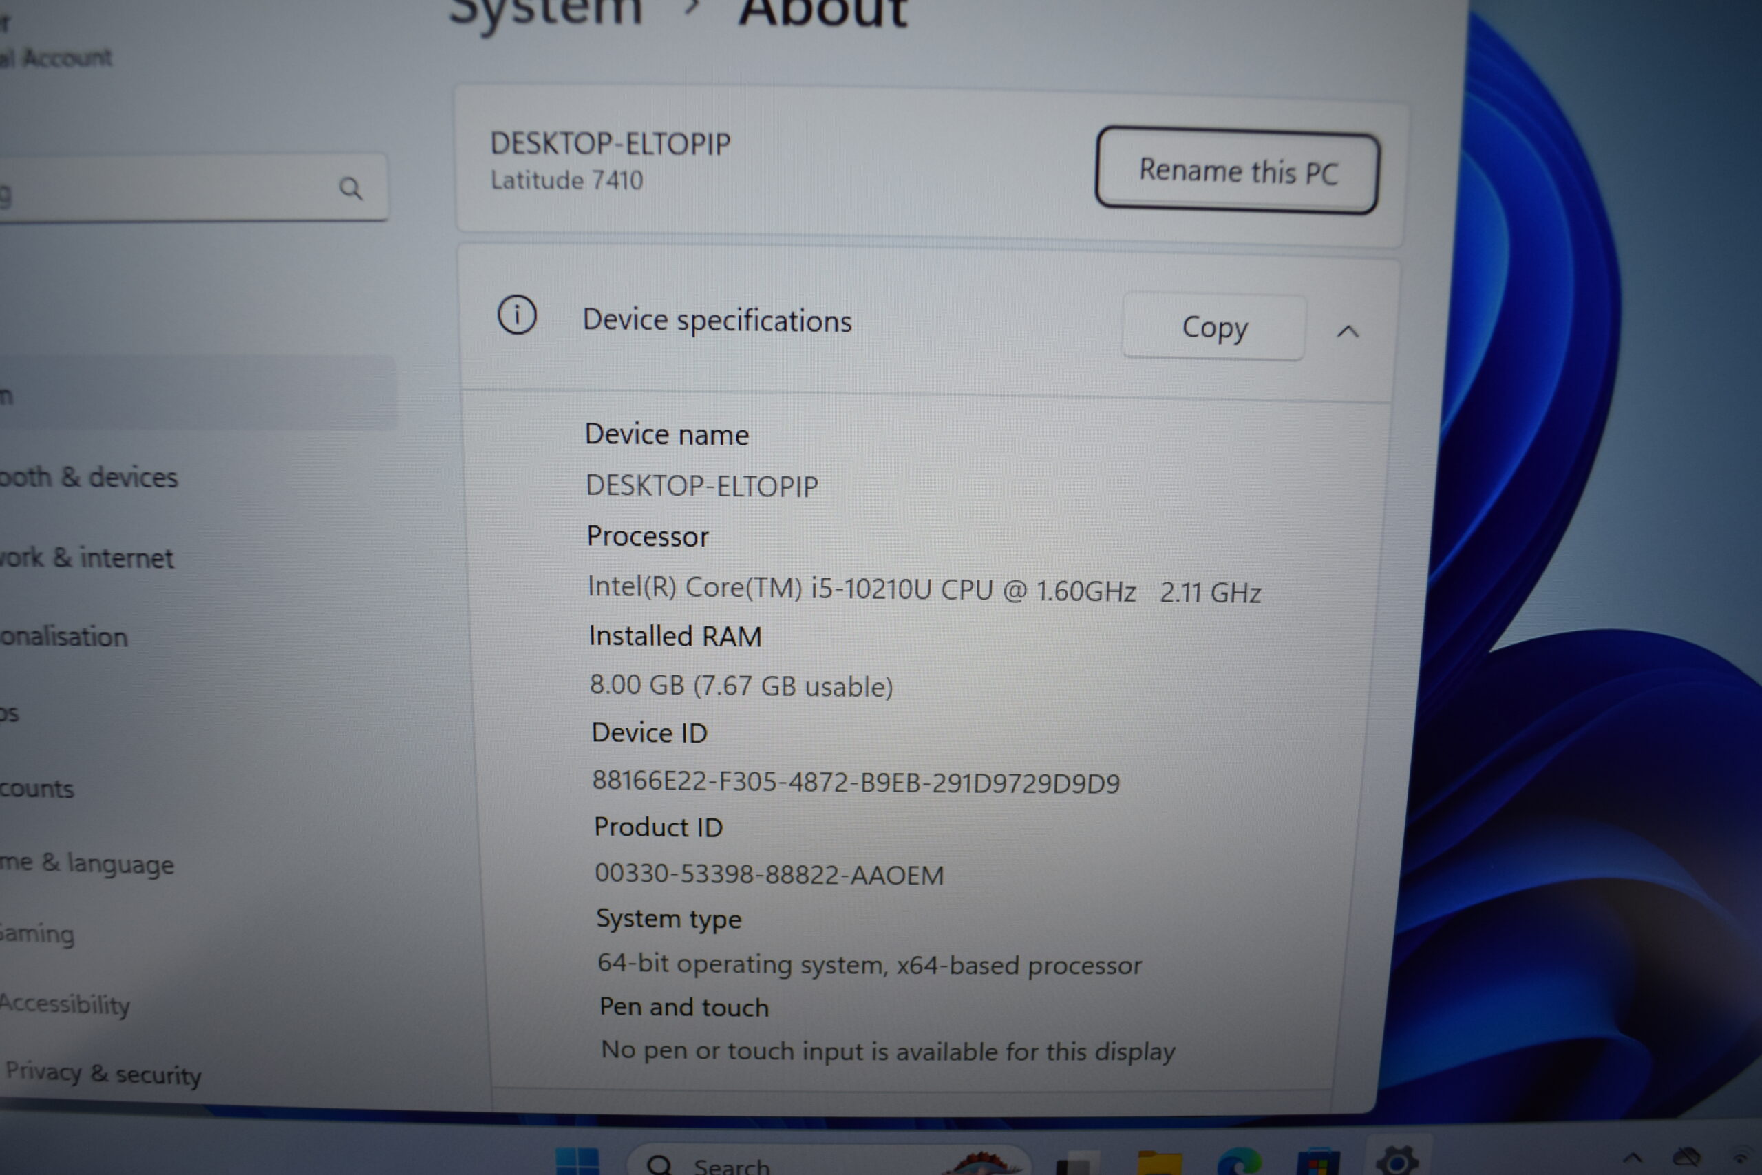
Task: Click the OneDrive cloud tray icon
Action: (1686, 1158)
